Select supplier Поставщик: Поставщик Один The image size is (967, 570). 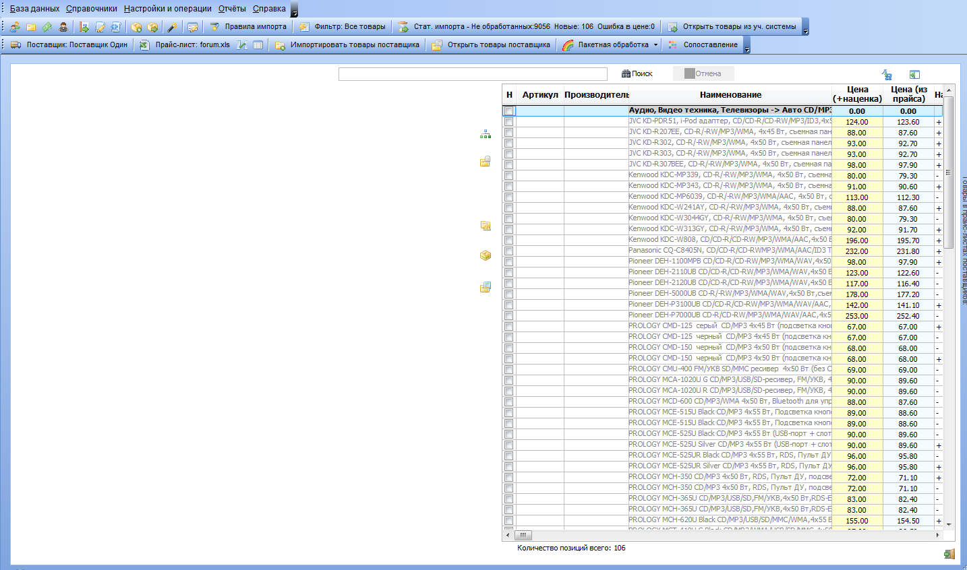point(69,45)
